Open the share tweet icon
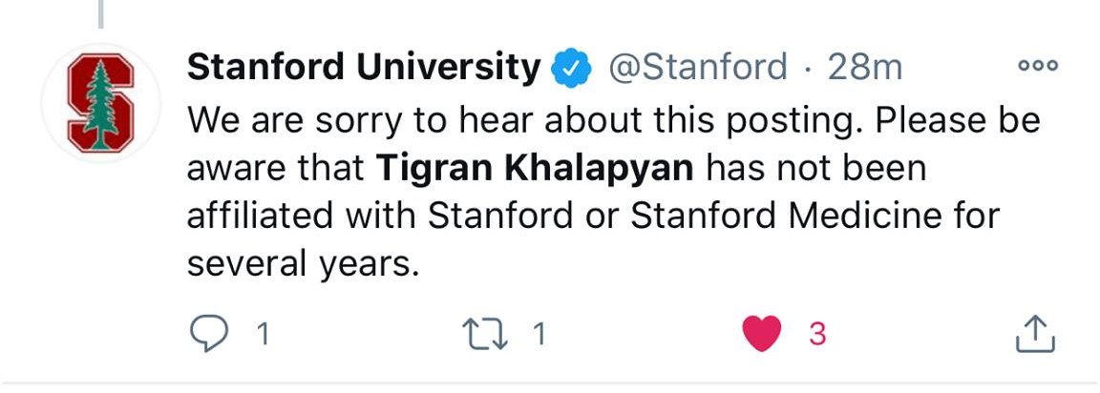Image resolution: width=1100 pixels, height=393 pixels. (1035, 334)
